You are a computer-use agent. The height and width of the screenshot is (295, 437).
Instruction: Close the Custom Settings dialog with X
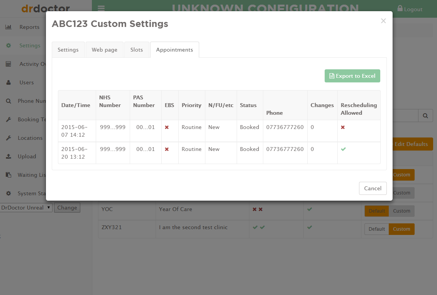pyautogui.click(x=383, y=21)
